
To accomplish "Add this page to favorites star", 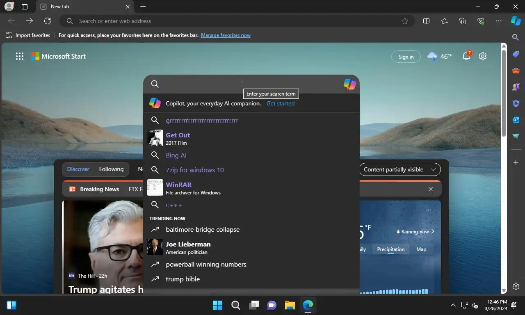I will 405,21.
